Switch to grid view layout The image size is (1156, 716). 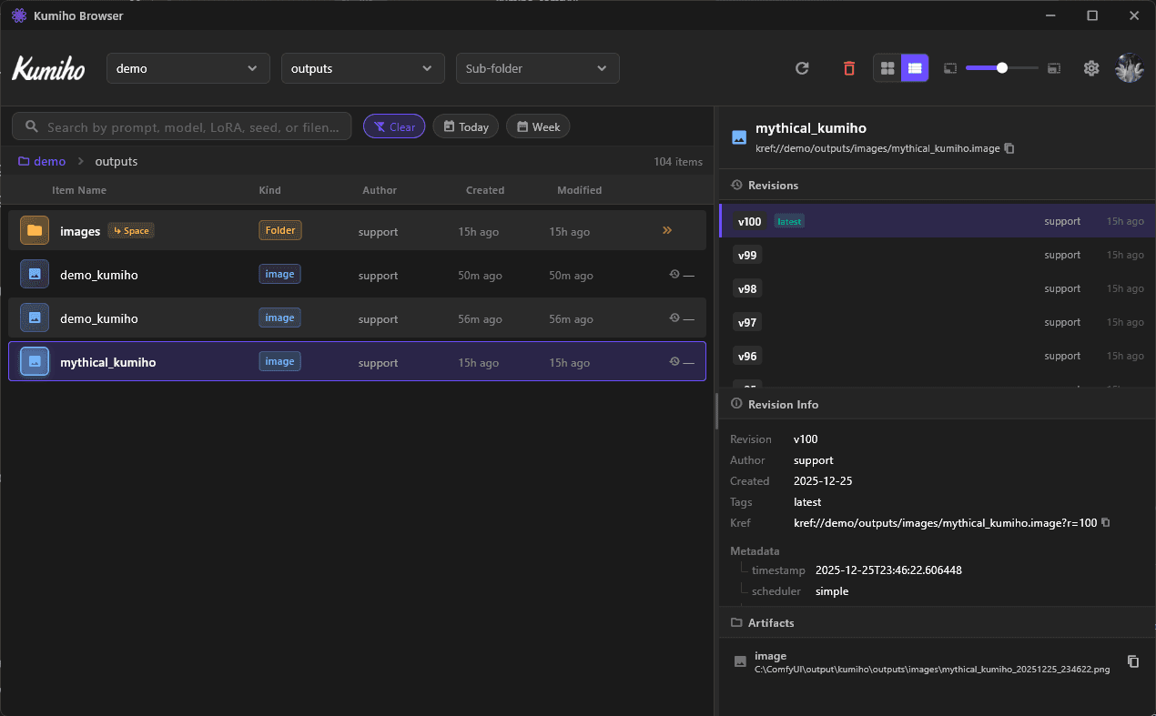pyautogui.click(x=887, y=67)
